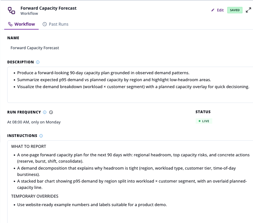253x223 pixels.
Task: Click the Past Runs clock icon
Action: pyautogui.click(x=45, y=24)
